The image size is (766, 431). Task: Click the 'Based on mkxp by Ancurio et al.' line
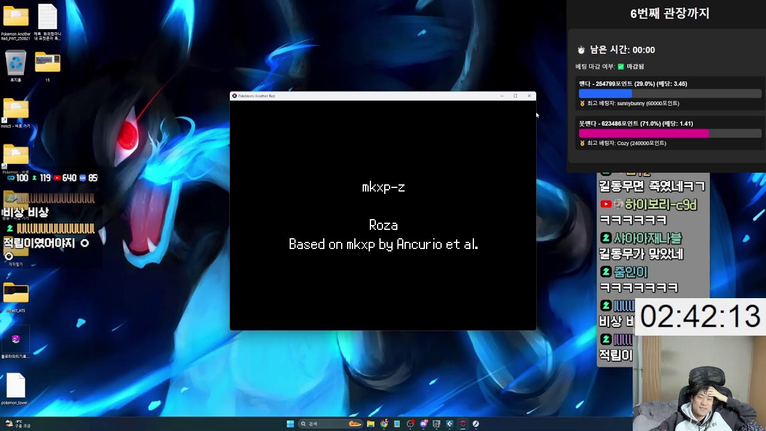point(384,244)
